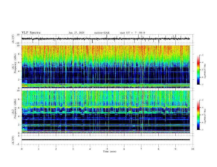Click the ch.2 spectrogram color scale bar

[x=198, y=115]
